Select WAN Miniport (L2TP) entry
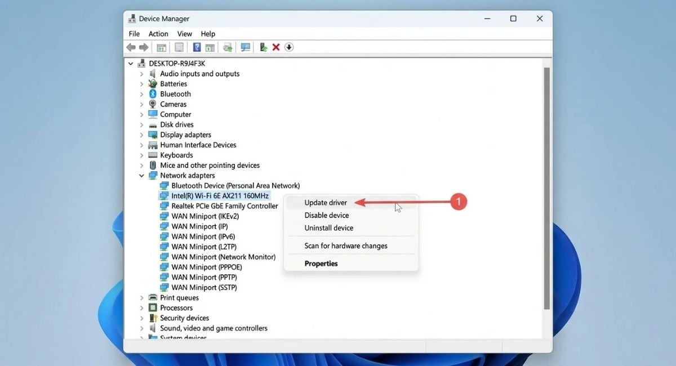The image size is (676, 366). (203, 247)
